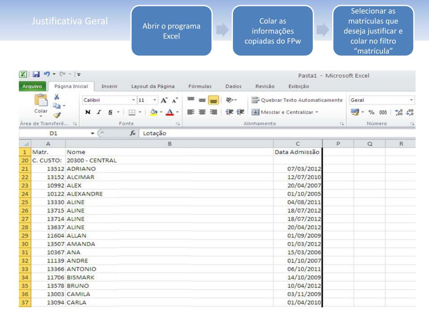Click the Decrease Indent icon
The image size is (429, 322).
click(229, 112)
